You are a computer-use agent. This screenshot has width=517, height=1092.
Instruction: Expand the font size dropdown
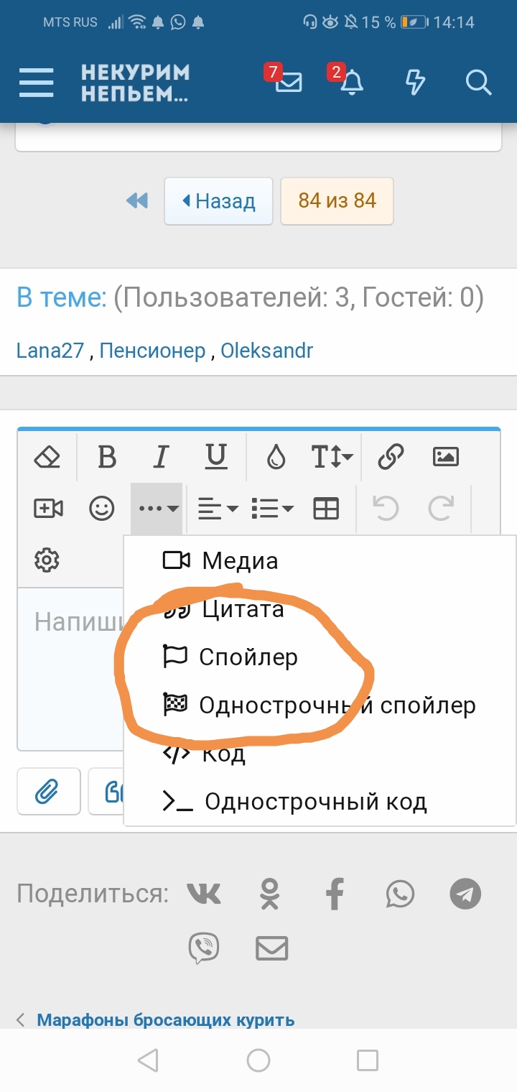331,456
